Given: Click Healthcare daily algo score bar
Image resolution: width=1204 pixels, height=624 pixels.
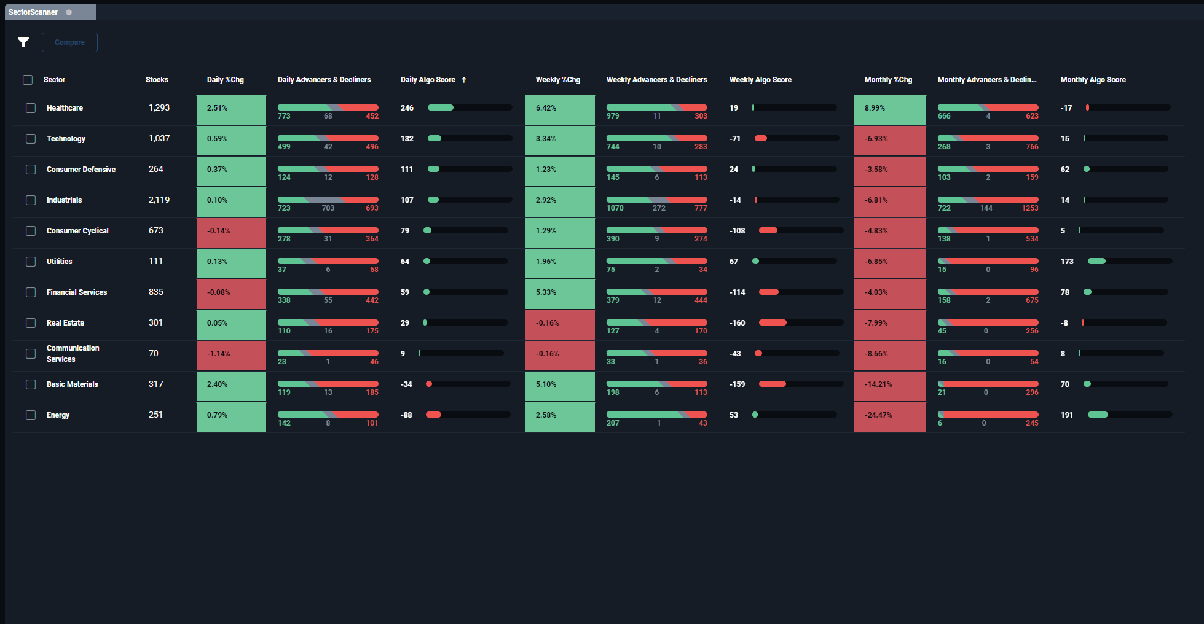Looking at the screenshot, I should pos(470,107).
